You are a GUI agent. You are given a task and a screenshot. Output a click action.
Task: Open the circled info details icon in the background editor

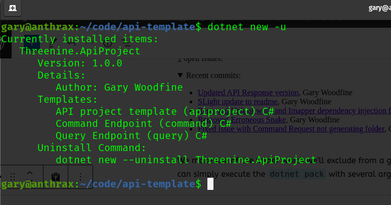(x=108, y=43)
